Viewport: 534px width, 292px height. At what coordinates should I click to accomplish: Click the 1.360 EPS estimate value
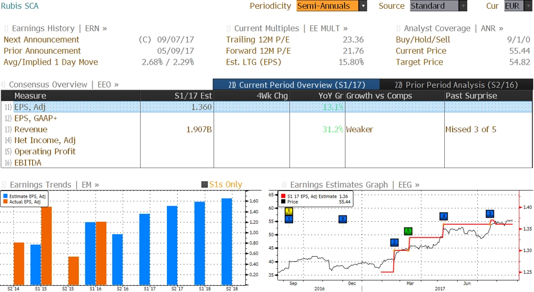click(201, 107)
